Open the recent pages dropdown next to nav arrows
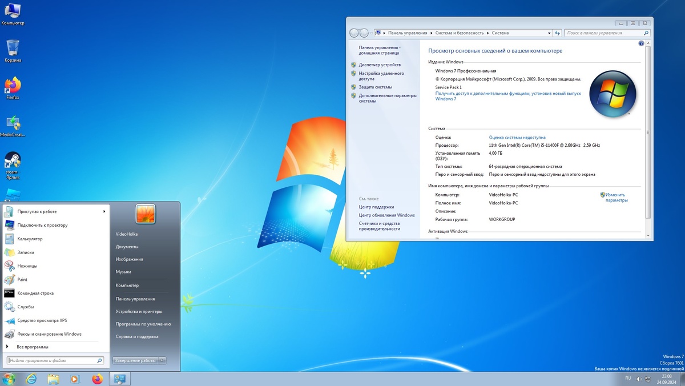The height and width of the screenshot is (386, 685). click(x=372, y=33)
